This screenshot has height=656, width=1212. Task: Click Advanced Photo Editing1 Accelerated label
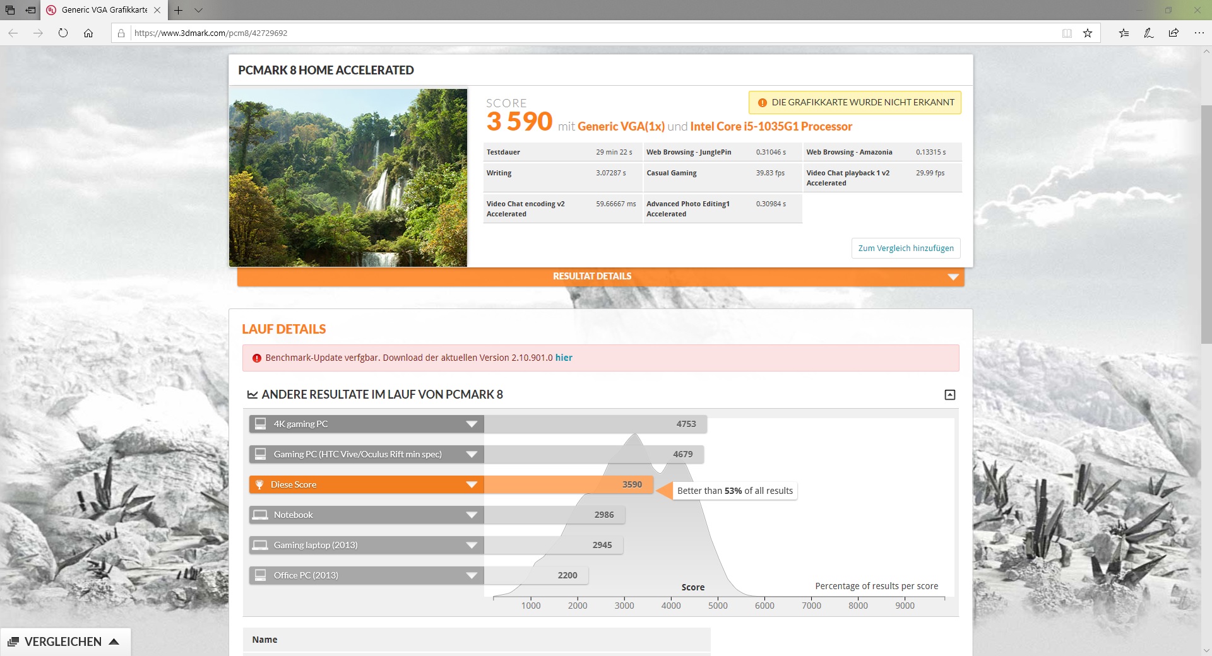click(688, 209)
